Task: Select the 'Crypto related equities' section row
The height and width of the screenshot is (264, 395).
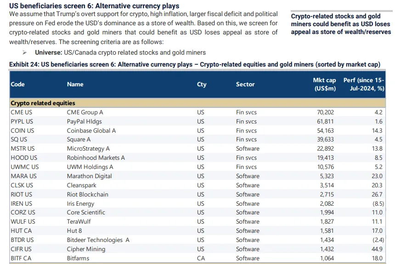Action: click(x=43, y=103)
